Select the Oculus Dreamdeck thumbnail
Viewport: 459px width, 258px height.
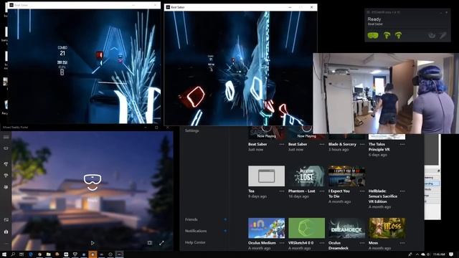[x=346, y=228]
